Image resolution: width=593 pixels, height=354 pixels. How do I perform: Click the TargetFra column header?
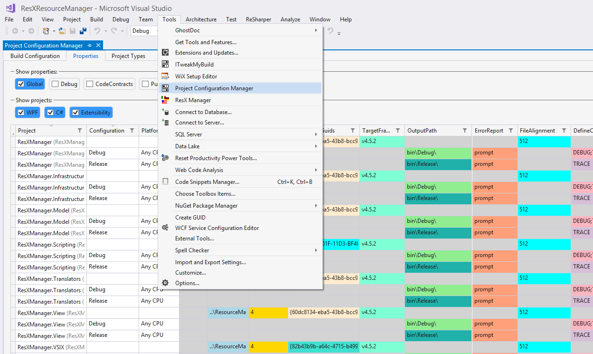382,131
